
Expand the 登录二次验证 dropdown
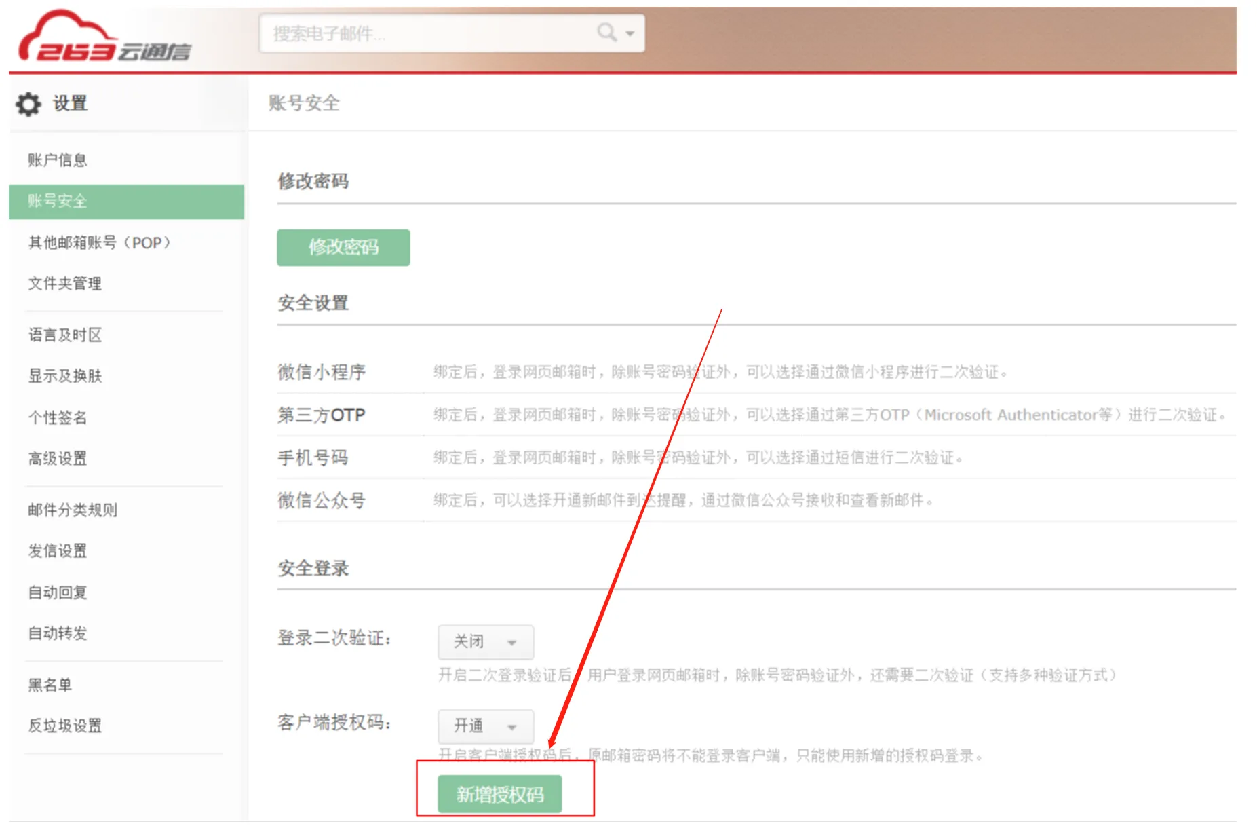pos(486,642)
